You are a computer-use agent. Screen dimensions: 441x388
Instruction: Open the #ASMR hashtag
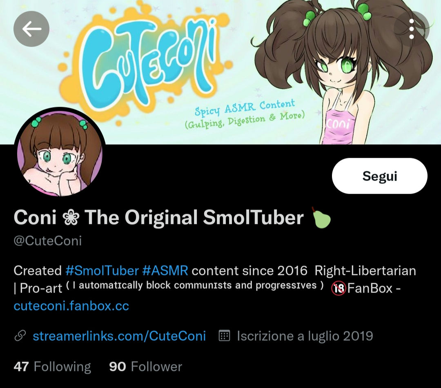[165, 271]
